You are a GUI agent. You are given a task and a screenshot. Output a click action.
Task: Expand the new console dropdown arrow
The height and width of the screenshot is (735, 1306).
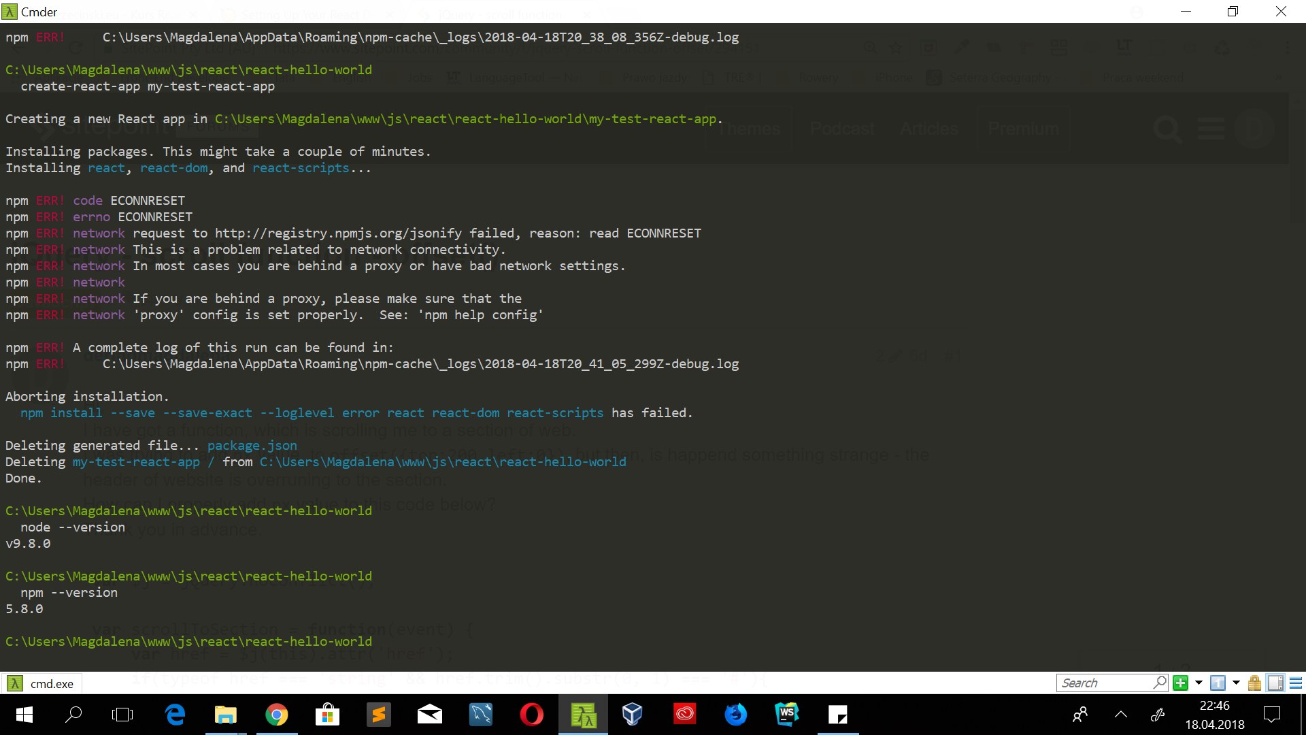point(1199,683)
